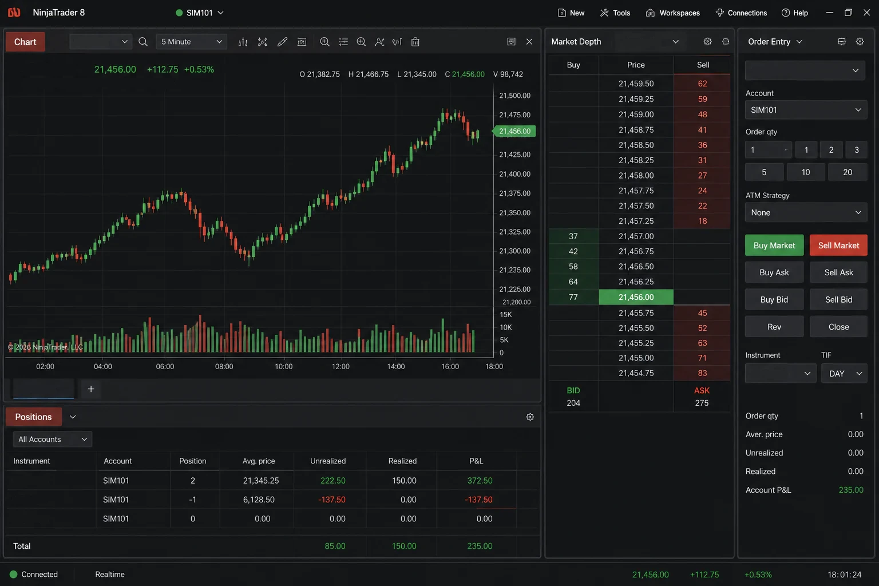The width and height of the screenshot is (879, 586).
Task: Set order quantity to 5
Action: 764,172
